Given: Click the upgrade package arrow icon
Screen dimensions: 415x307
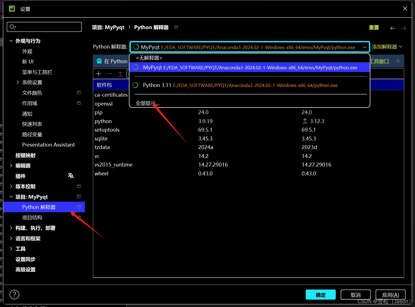Looking at the screenshot, I should [x=120, y=74].
